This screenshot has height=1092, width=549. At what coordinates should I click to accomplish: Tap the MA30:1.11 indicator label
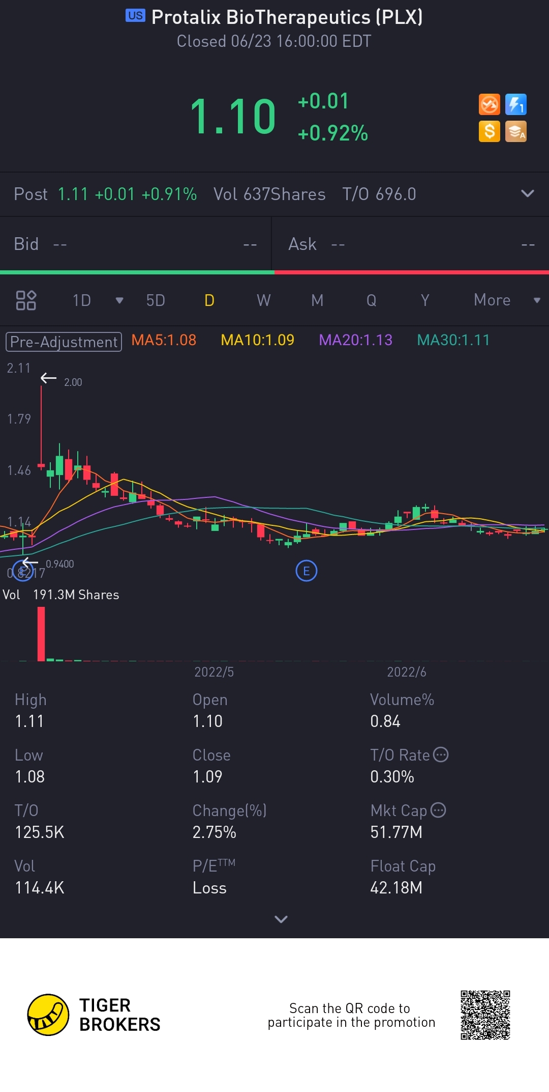click(453, 340)
